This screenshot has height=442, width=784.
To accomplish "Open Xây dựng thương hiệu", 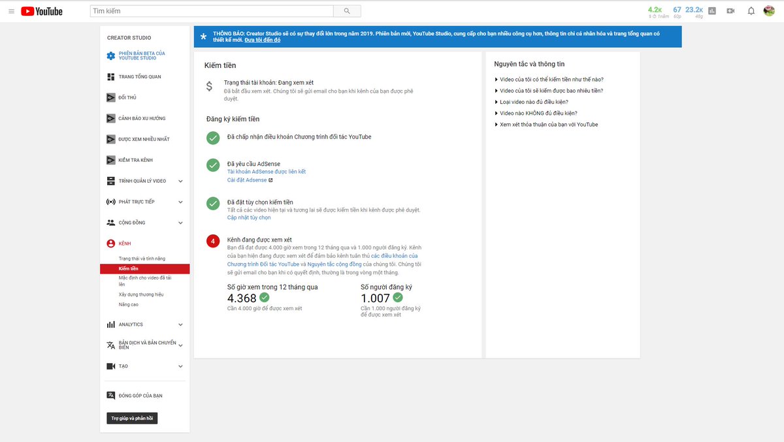I will click(141, 294).
